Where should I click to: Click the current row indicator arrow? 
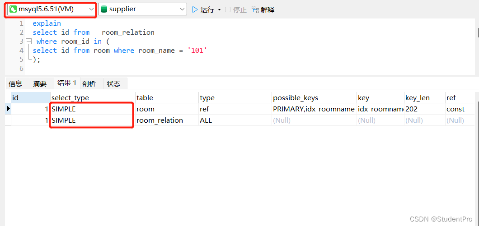[8, 109]
